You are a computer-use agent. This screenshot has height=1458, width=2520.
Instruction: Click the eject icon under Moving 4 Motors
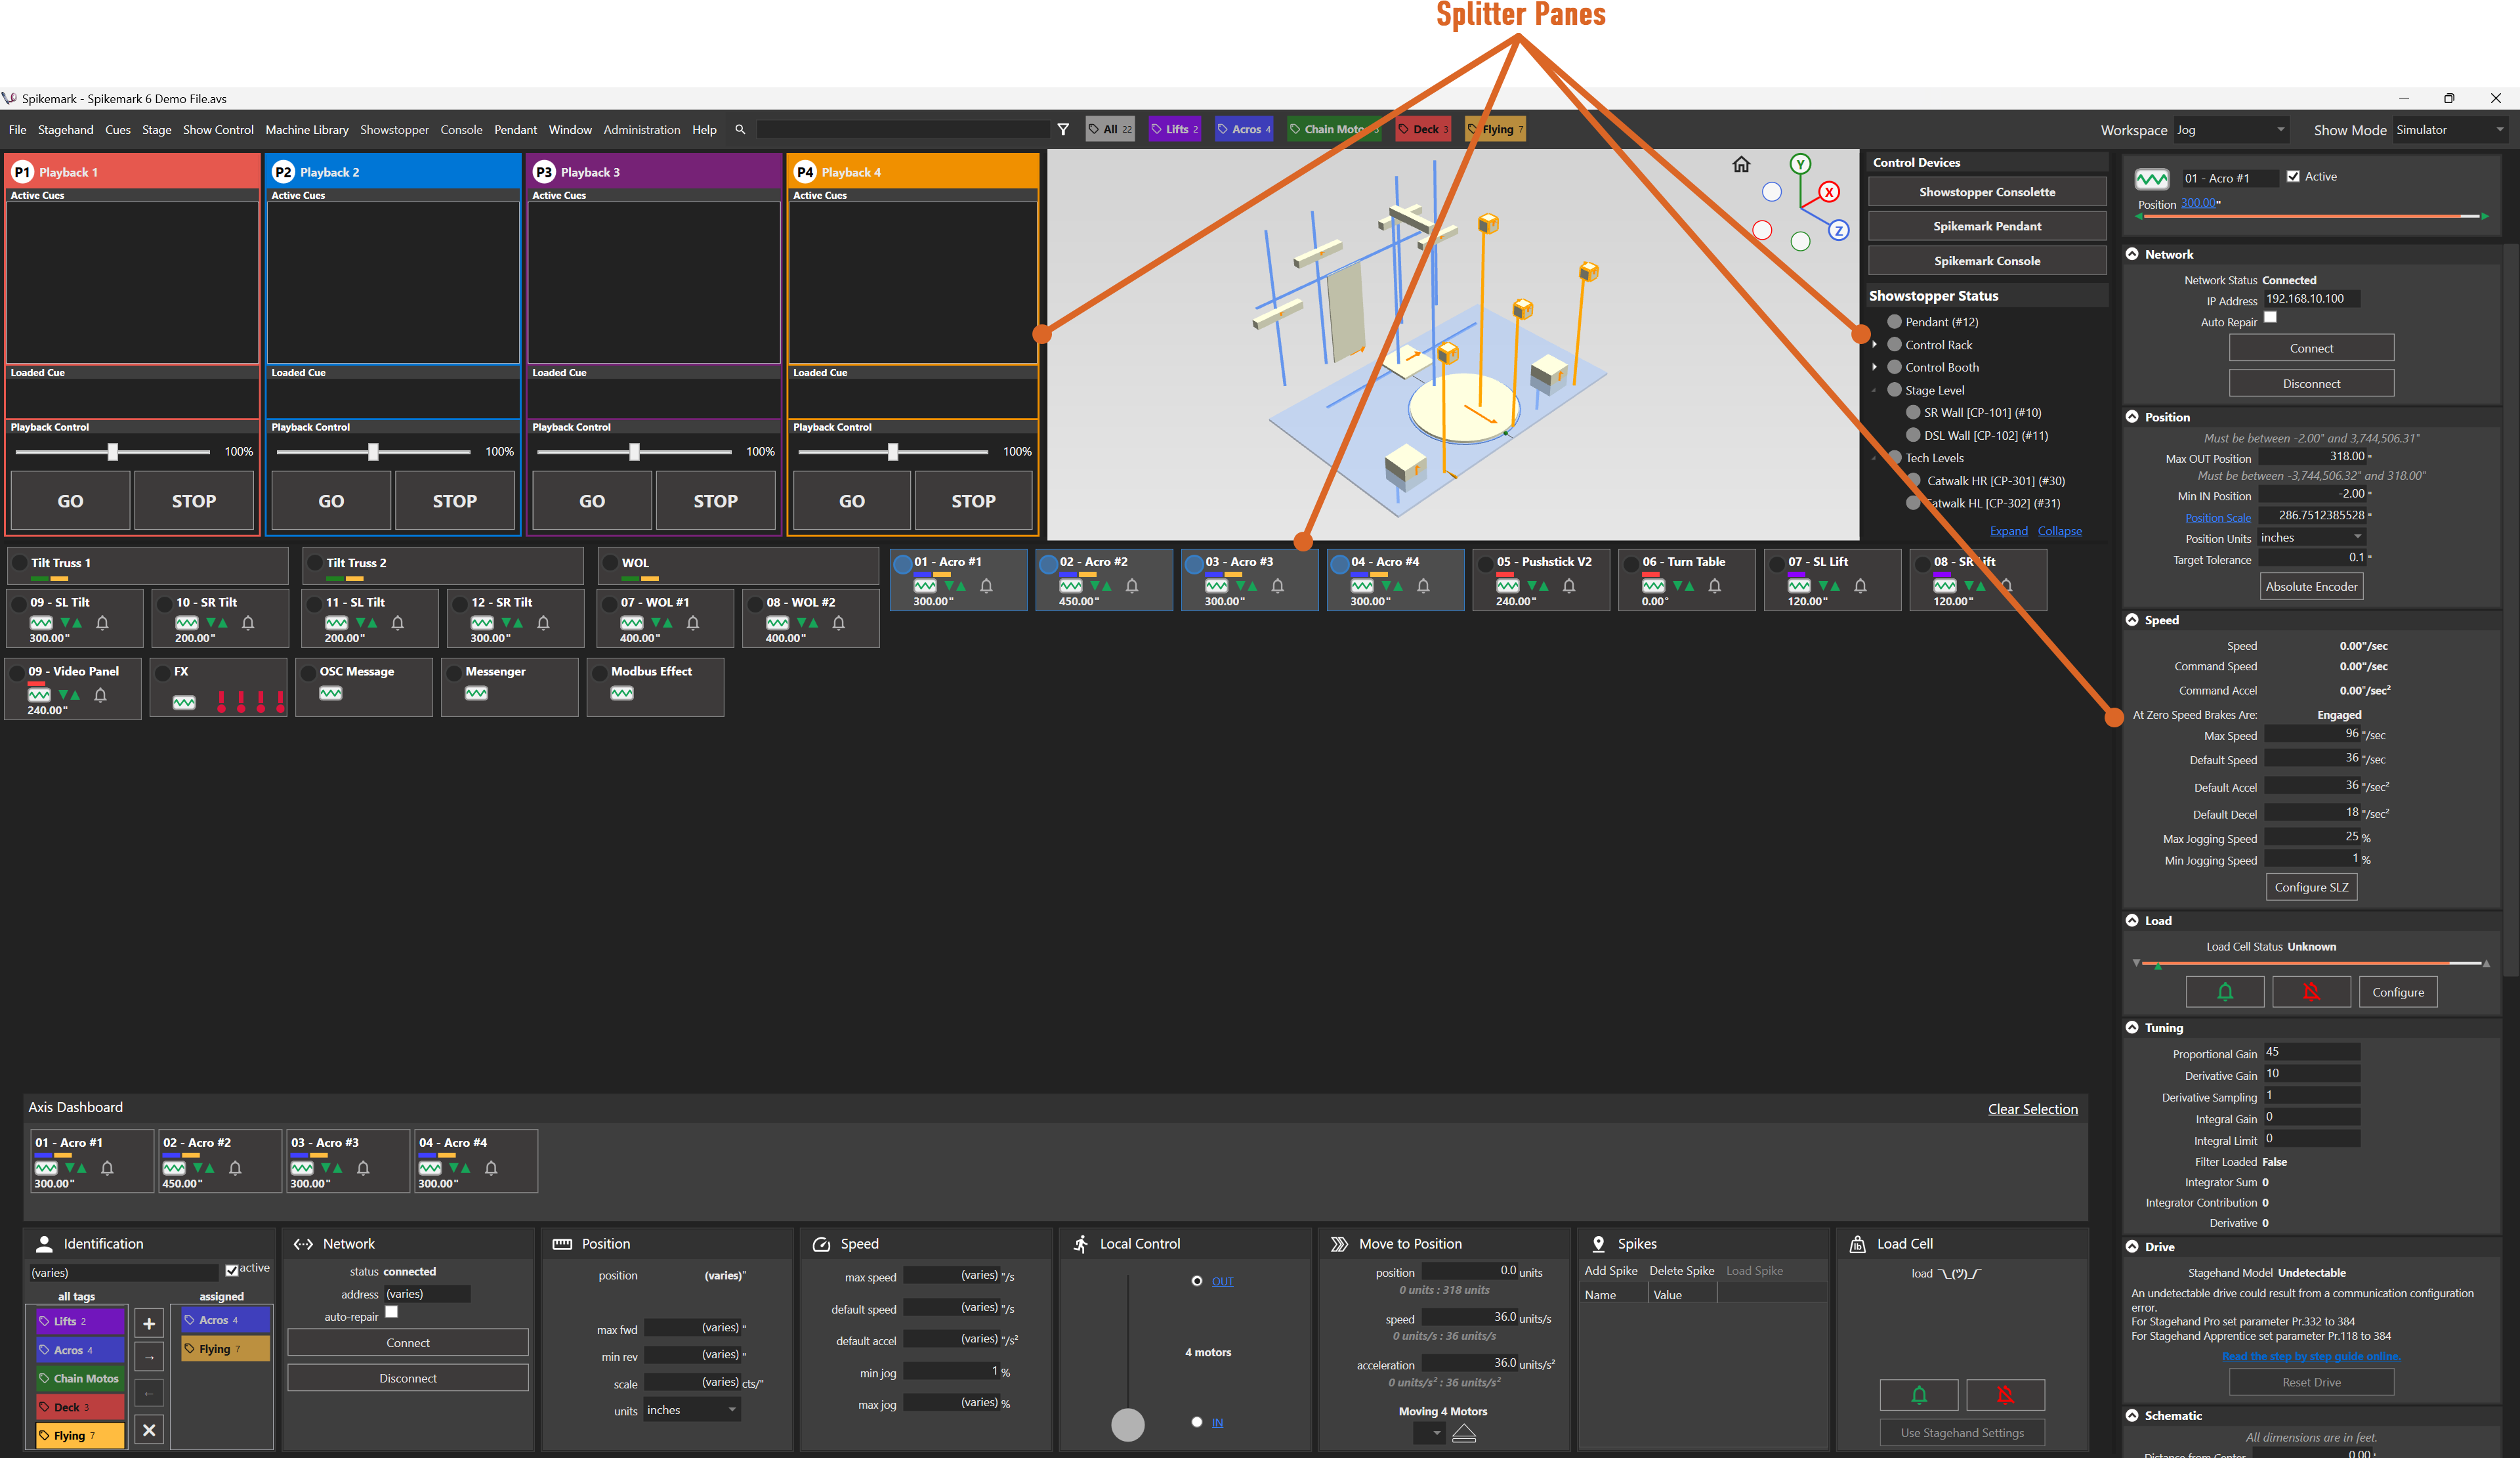(1464, 1434)
